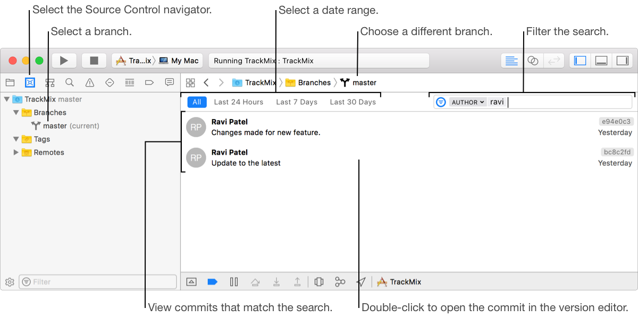Click the Simulate location arrow icon
The height and width of the screenshot is (317, 638).
(x=362, y=282)
